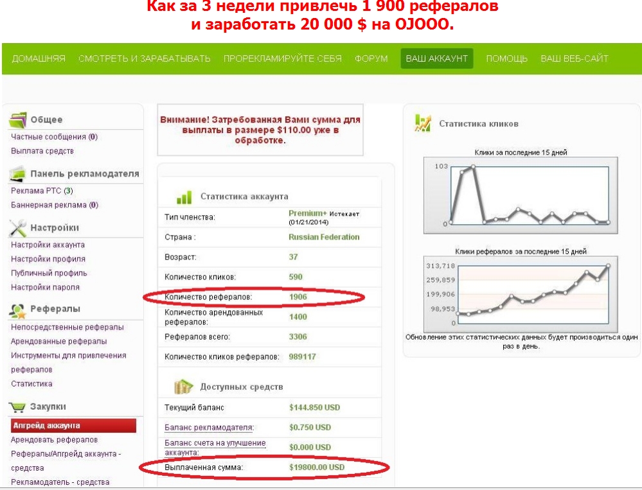
Task: Open СМОТРЕТЬ И ЗАРАБАТЫВАТЬ menu
Action: (145, 58)
